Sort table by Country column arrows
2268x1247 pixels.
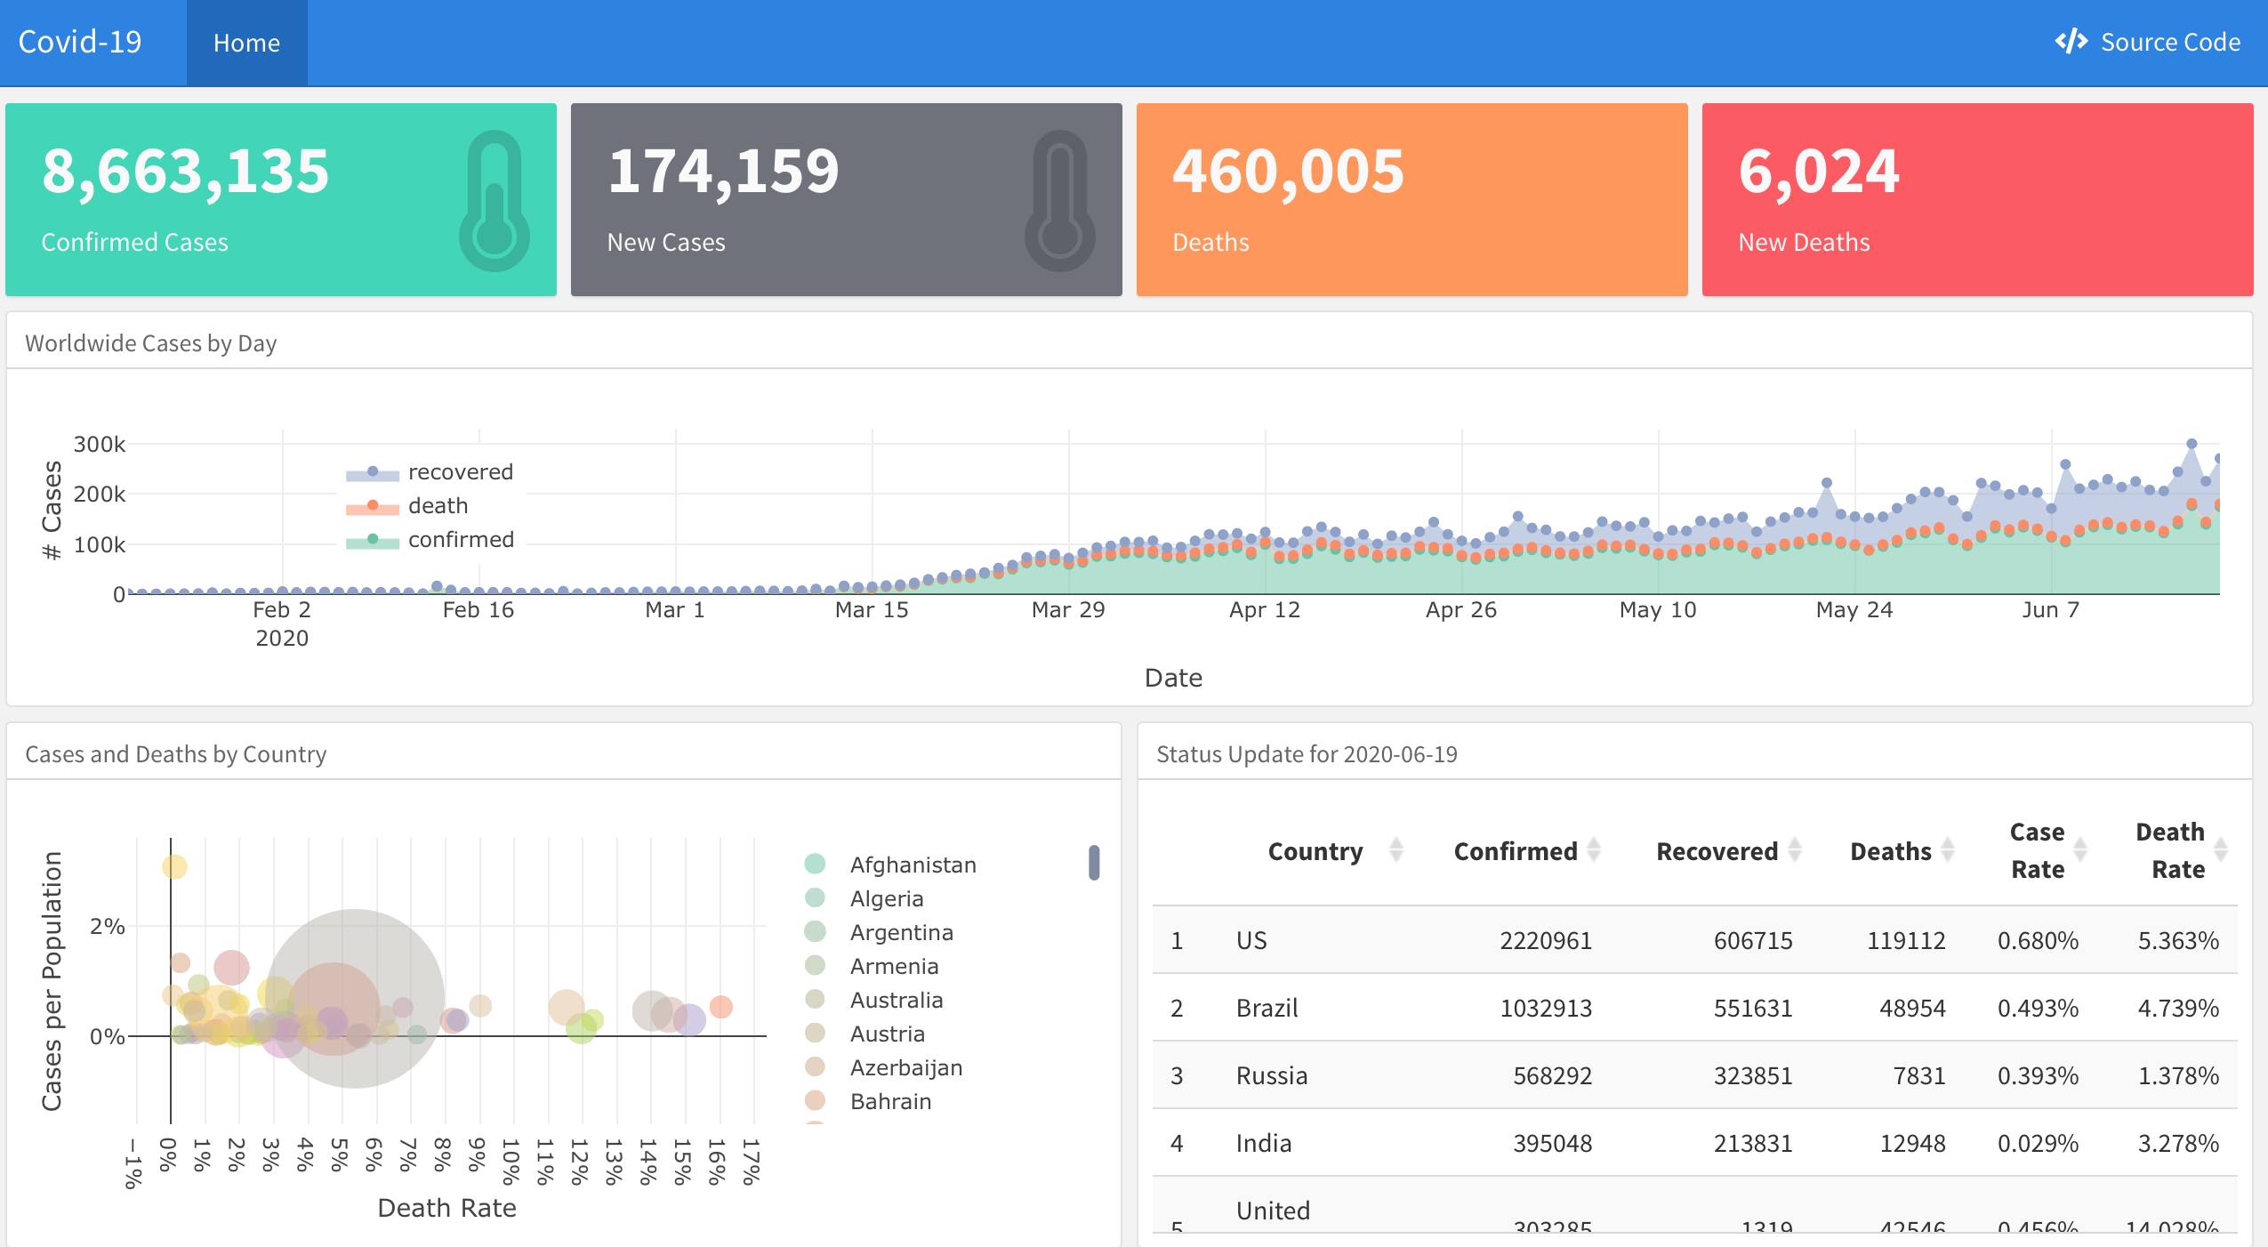1395,850
